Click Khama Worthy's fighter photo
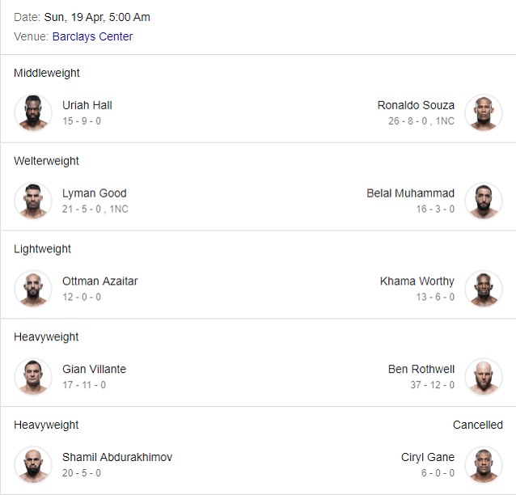 pyautogui.click(x=484, y=289)
